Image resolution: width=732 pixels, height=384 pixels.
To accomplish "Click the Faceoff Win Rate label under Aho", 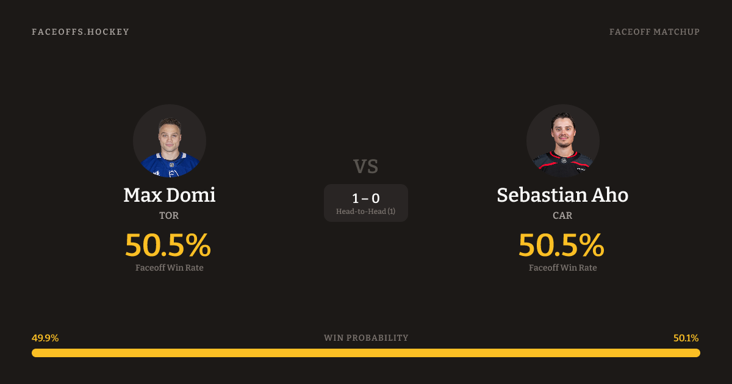I will pyautogui.click(x=562, y=268).
